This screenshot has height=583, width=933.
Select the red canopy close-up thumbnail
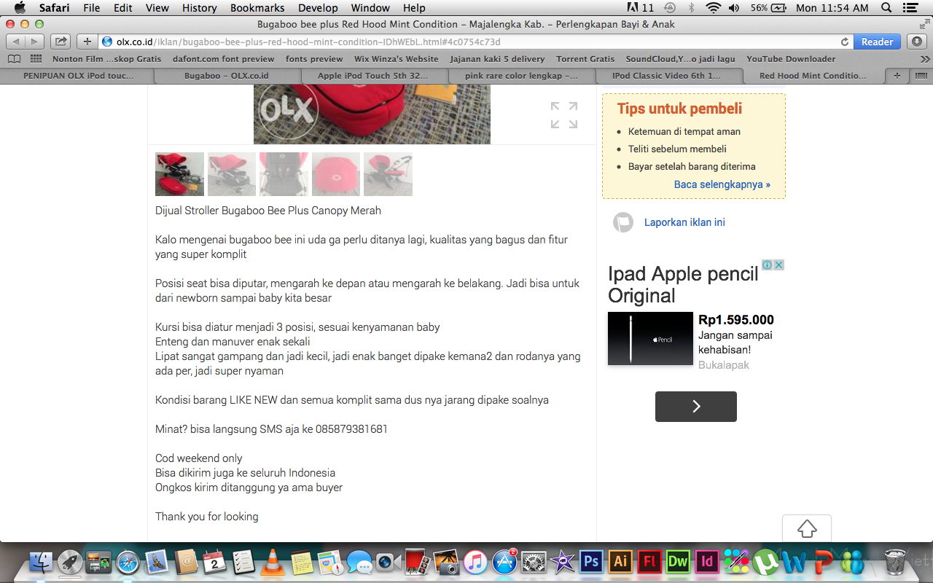click(x=336, y=174)
